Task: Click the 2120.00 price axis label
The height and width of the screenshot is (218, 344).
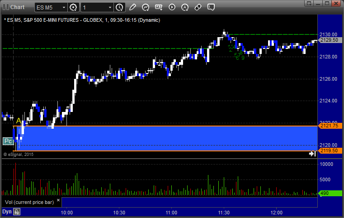Action: tap(328, 145)
